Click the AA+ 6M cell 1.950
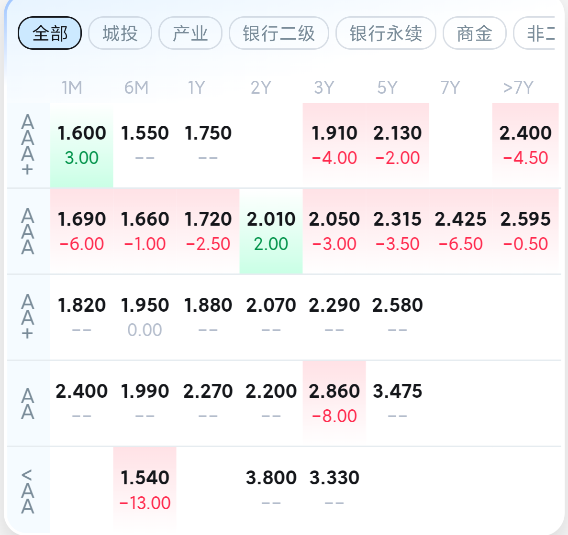 tap(145, 317)
